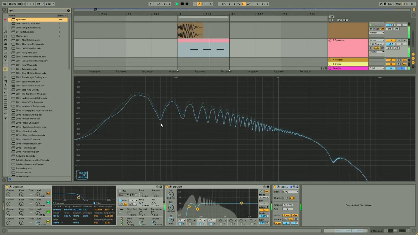Viewport: 418px width, 235px height.
Task: Open LFO Sine waveform dropdown
Action: point(124,195)
